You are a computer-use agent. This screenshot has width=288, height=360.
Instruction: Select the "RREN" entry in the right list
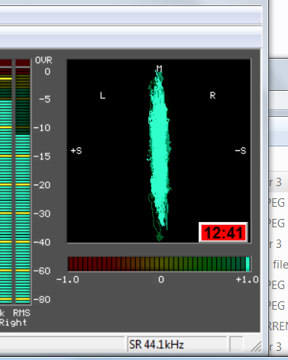(278, 326)
